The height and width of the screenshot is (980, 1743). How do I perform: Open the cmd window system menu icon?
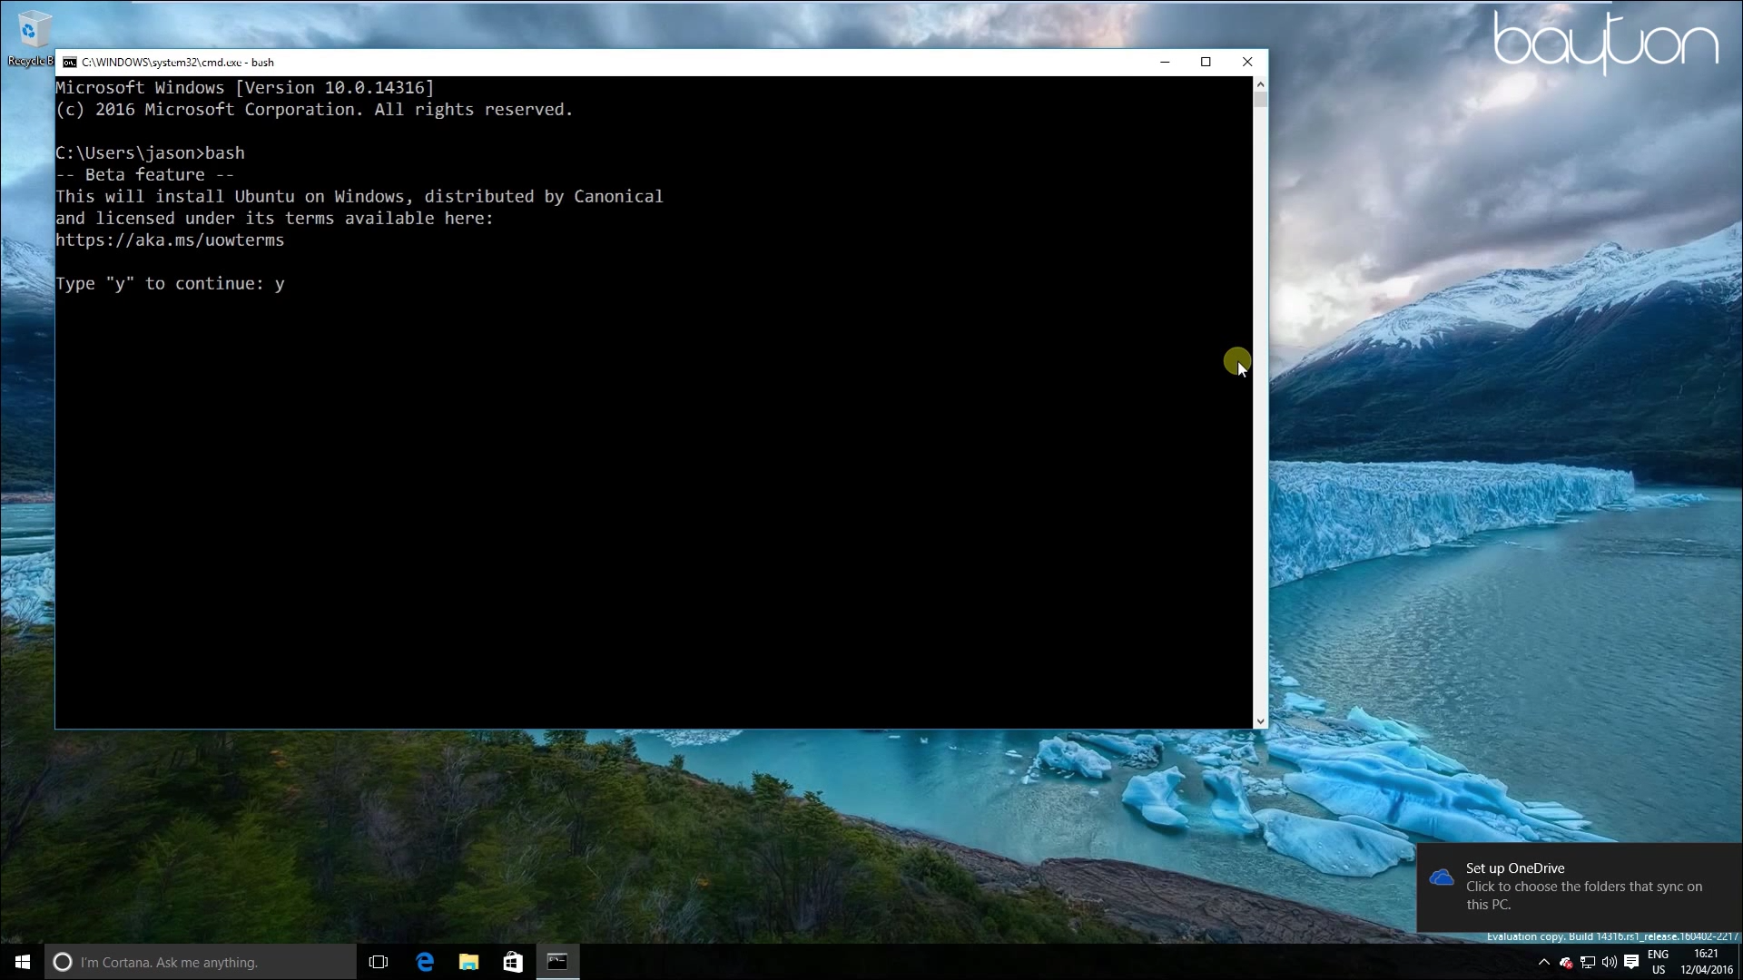(x=70, y=63)
